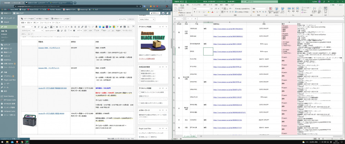Viewport: 345px width, 144px height.
Task: Open WordPress ダッシュボード sidebar item
Action: [x=9, y=18]
